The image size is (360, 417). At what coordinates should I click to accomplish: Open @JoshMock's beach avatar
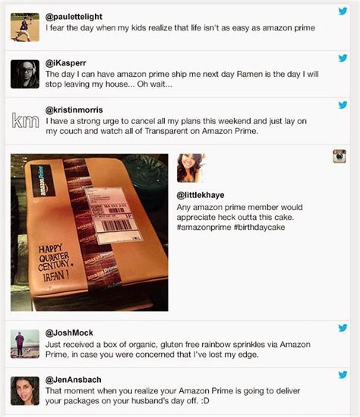(25, 344)
